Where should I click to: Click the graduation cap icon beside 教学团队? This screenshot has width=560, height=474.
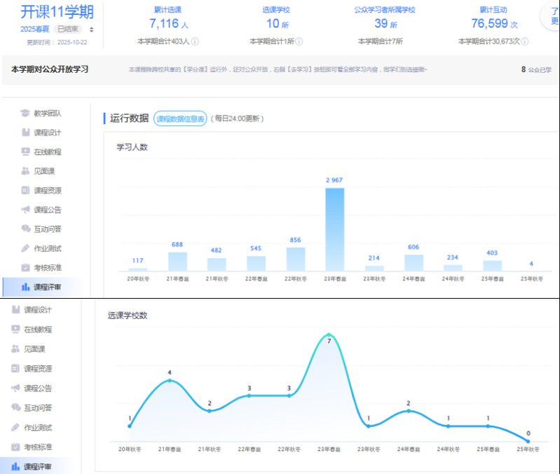25,113
